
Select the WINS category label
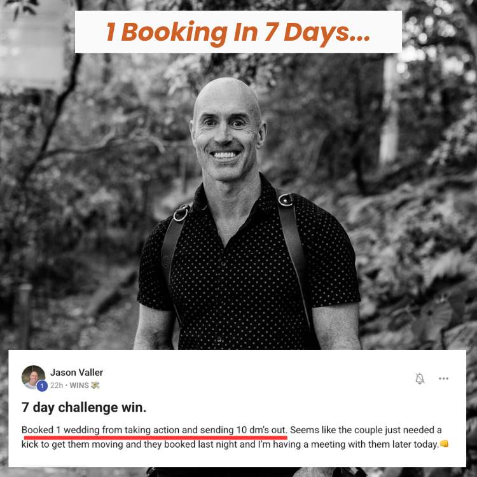click(x=79, y=385)
